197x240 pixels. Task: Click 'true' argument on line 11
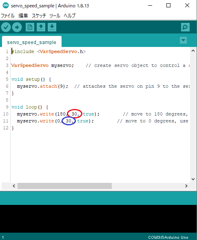point(83,121)
